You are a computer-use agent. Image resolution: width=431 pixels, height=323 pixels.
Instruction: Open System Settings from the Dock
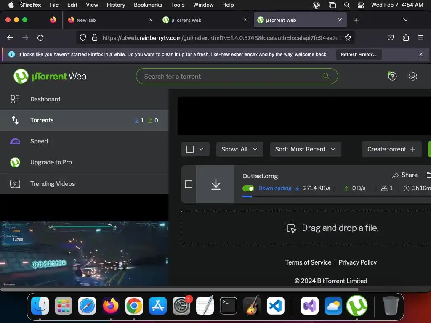coord(181,305)
